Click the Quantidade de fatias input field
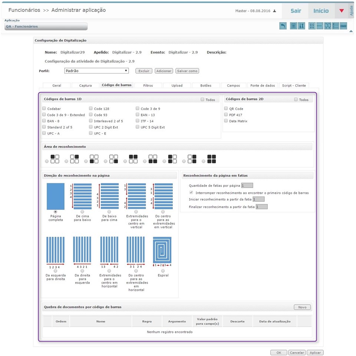Image resolution: width=356 pixels, height=356 pixels. (x=247, y=185)
